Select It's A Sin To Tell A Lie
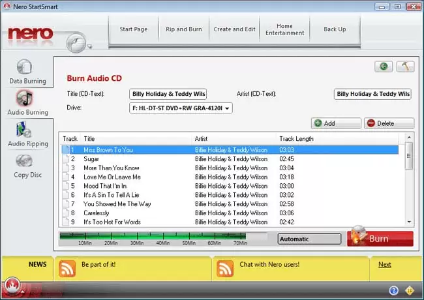This screenshot has height=300, width=424. pos(230,195)
